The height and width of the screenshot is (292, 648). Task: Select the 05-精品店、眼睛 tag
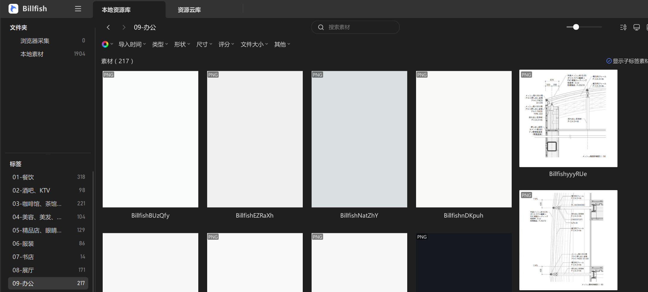pos(48,230)
